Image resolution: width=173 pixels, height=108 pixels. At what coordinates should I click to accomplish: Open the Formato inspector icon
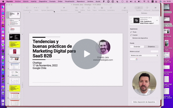139,8
